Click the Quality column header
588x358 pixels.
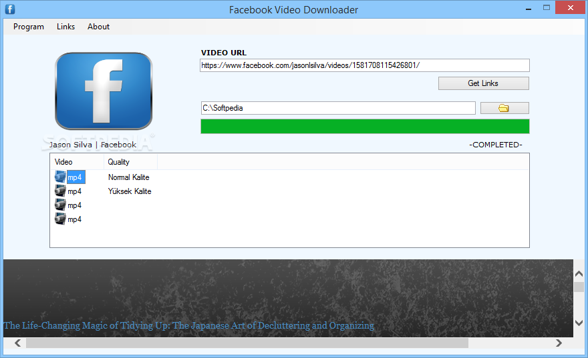pos(130,162)
